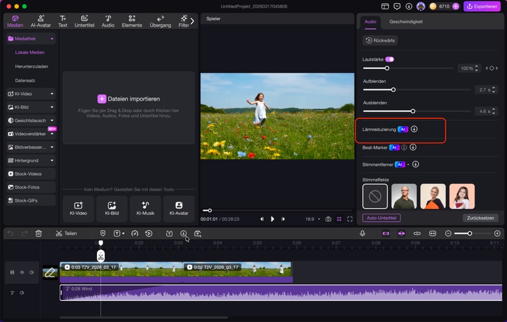
Task: Click the Teilen scissors split tool
Action: 66,233
